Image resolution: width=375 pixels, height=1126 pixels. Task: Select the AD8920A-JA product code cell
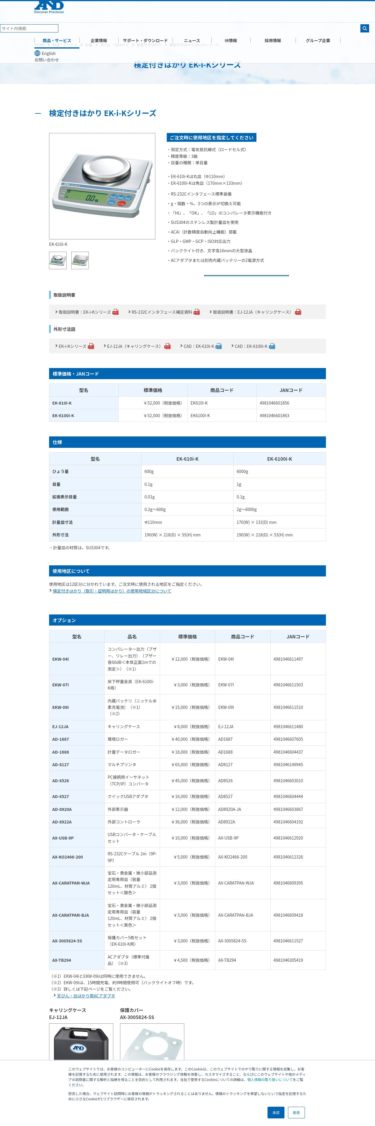point(243,809)
